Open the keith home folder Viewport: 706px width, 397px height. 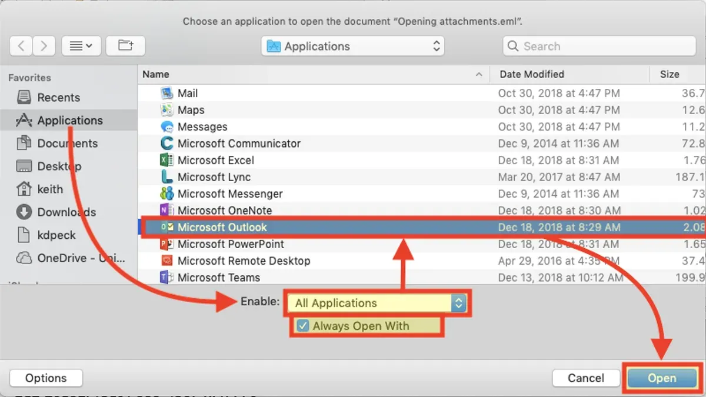50,189
